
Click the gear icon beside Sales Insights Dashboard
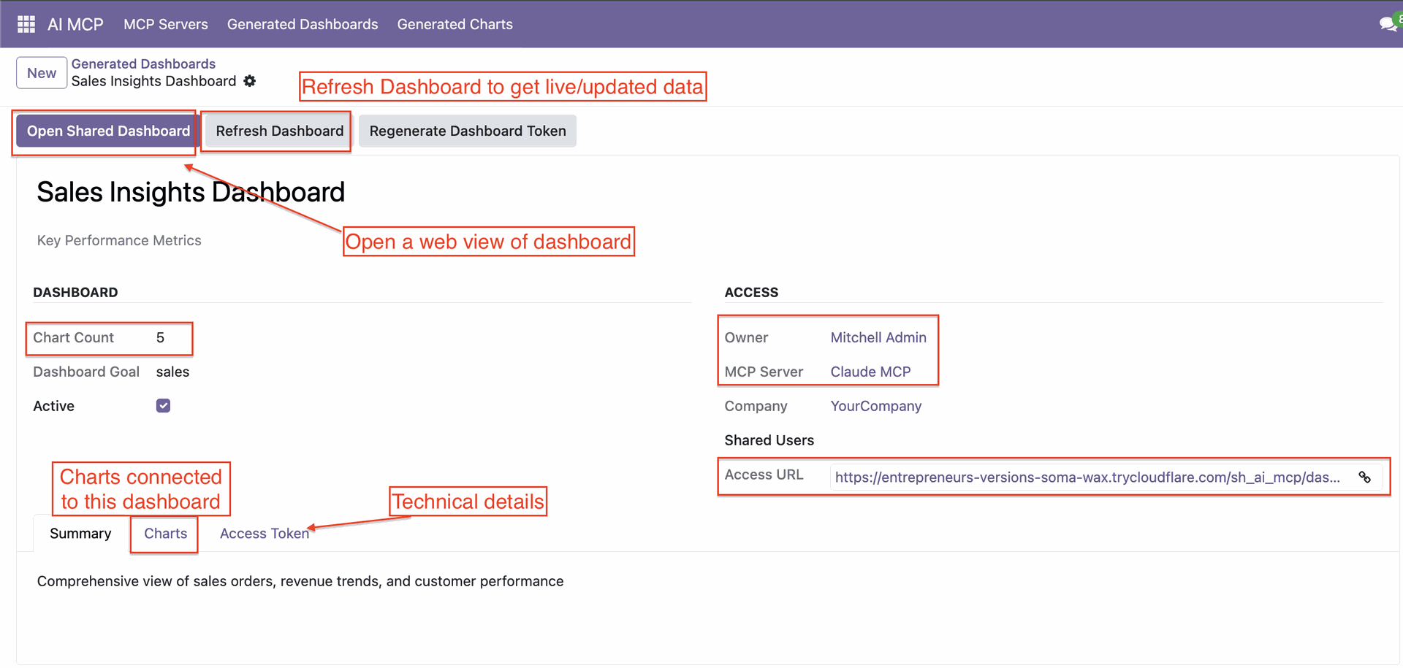[x=250, y=81]
